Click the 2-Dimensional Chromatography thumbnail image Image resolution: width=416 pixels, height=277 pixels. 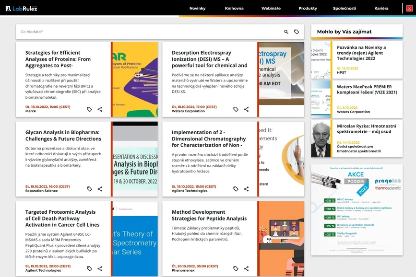pyautogui.click(x=282, y=159)
